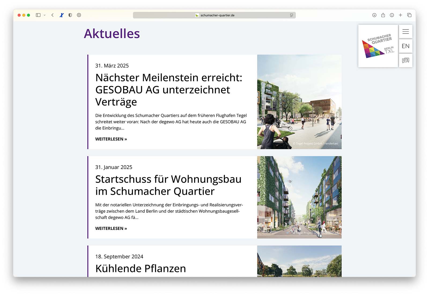Switch site language to EN
This screenshot has width=429, height=294.
[x=406, y=46]
